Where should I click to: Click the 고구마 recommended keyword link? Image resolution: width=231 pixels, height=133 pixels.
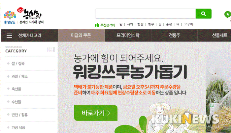coord(188,24)
